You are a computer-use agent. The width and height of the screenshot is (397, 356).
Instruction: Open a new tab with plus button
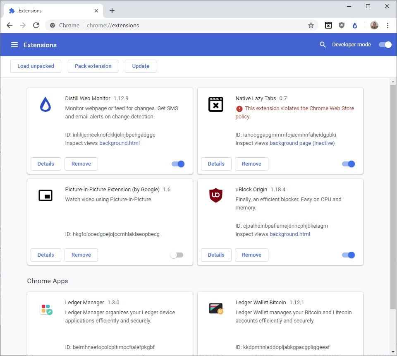[x=112, y=11]
